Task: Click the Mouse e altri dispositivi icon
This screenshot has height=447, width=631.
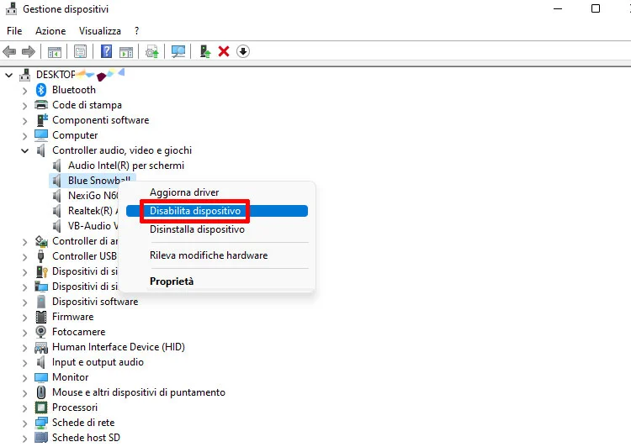Action: click(x=41, y=392)
